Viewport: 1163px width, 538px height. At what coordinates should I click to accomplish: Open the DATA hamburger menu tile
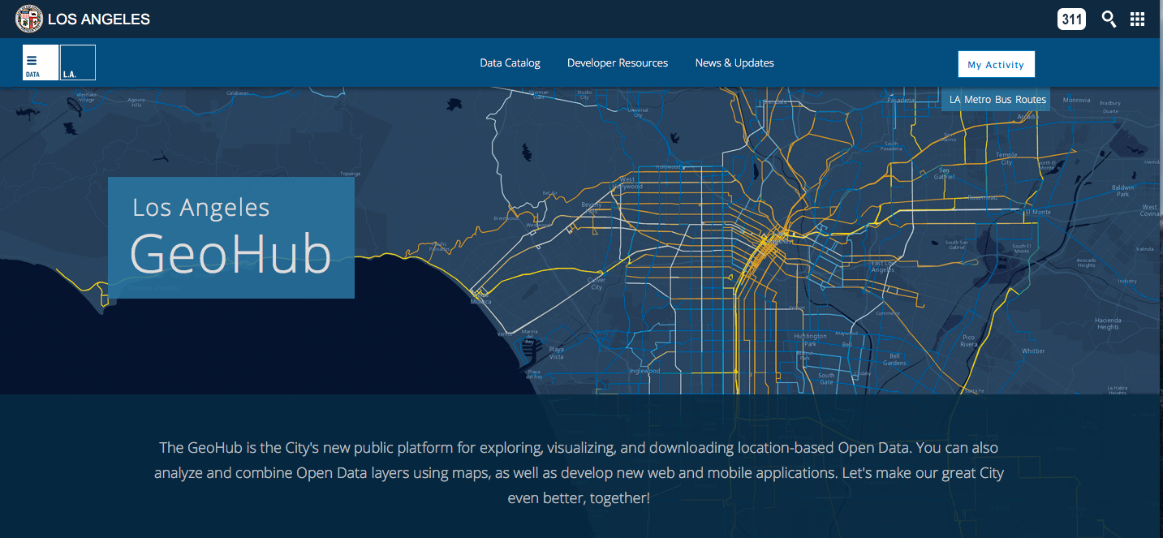[x=41, y=62]
